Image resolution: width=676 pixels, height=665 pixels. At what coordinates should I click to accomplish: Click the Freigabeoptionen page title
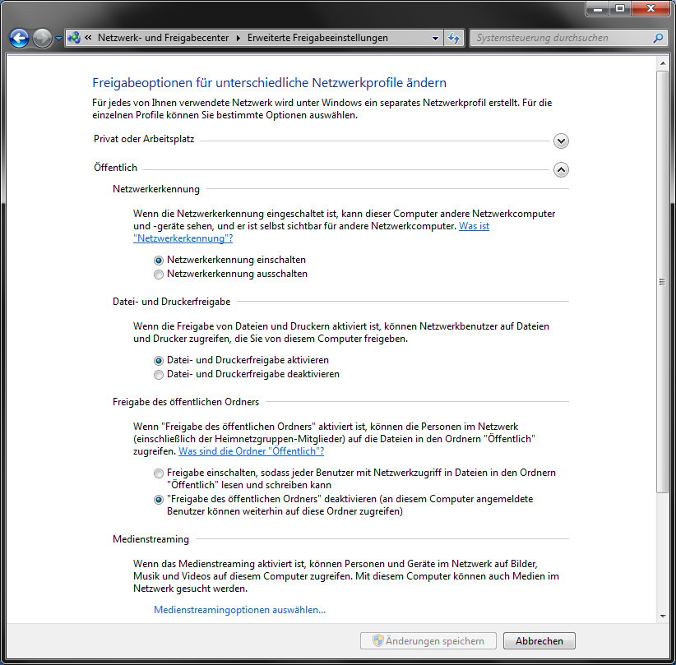click(x=270, y=83)
